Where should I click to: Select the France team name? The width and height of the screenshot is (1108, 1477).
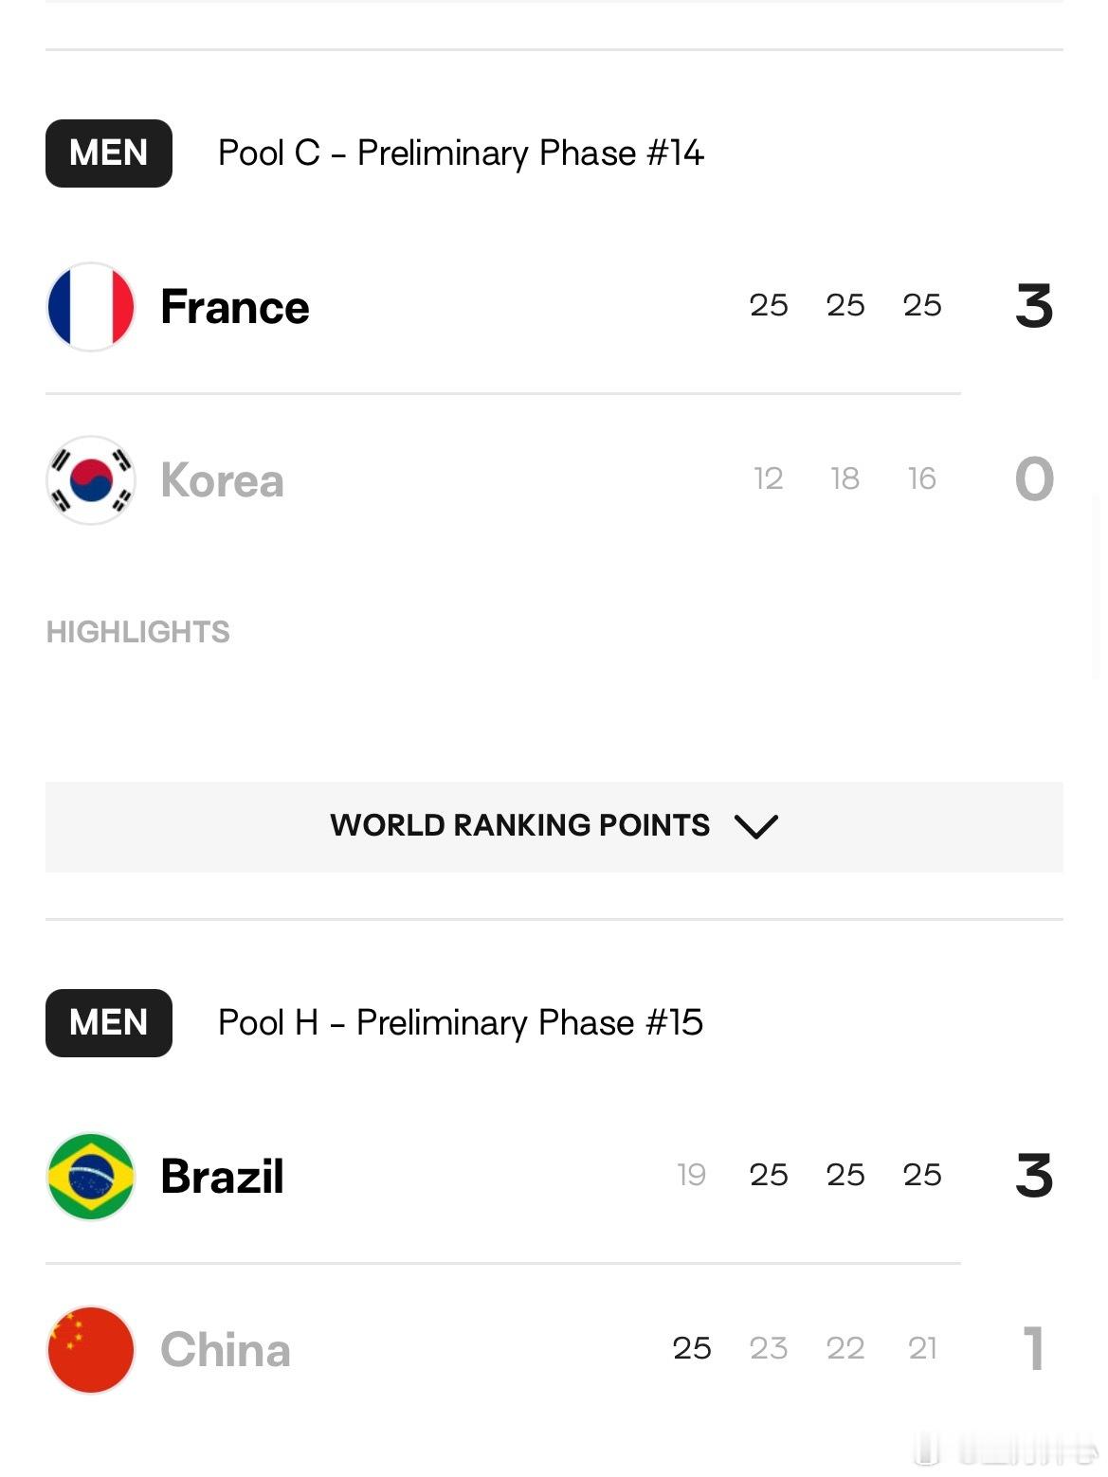(235, 307)
